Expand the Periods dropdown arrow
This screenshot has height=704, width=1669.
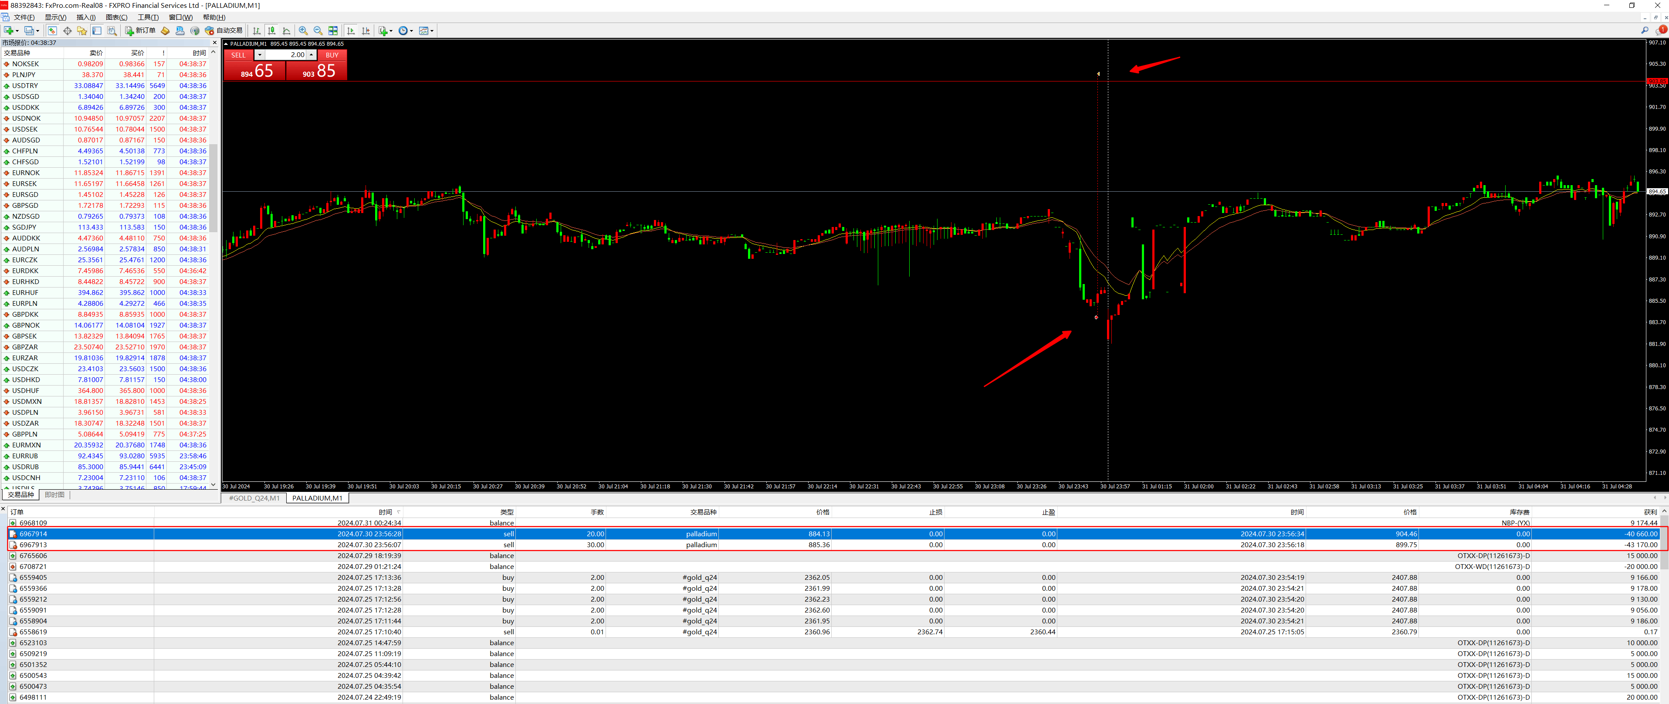pos(411,31)
